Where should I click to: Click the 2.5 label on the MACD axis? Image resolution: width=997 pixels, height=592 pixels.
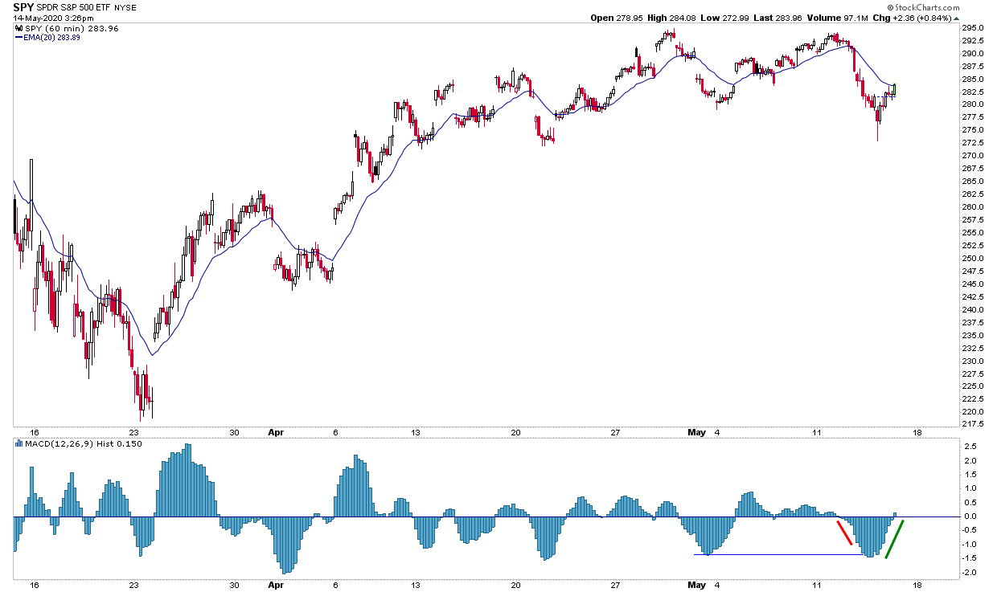(970, 446)
